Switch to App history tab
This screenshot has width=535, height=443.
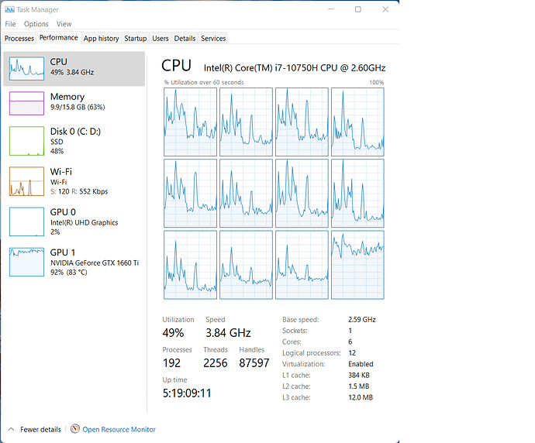[x=102, y=39]
